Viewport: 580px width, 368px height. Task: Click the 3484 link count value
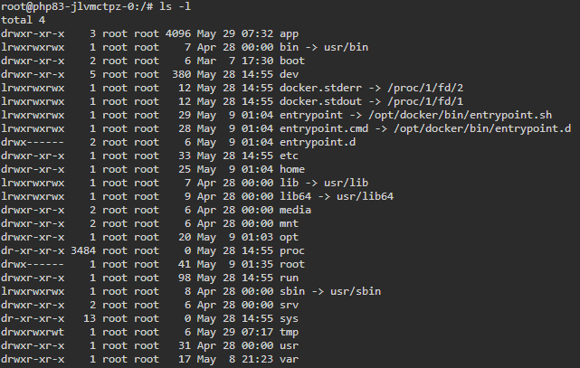coord(83,250)
